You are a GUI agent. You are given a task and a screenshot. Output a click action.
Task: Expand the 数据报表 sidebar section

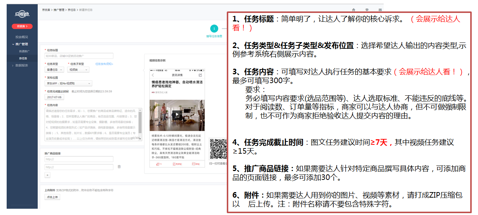click(21, 65)
